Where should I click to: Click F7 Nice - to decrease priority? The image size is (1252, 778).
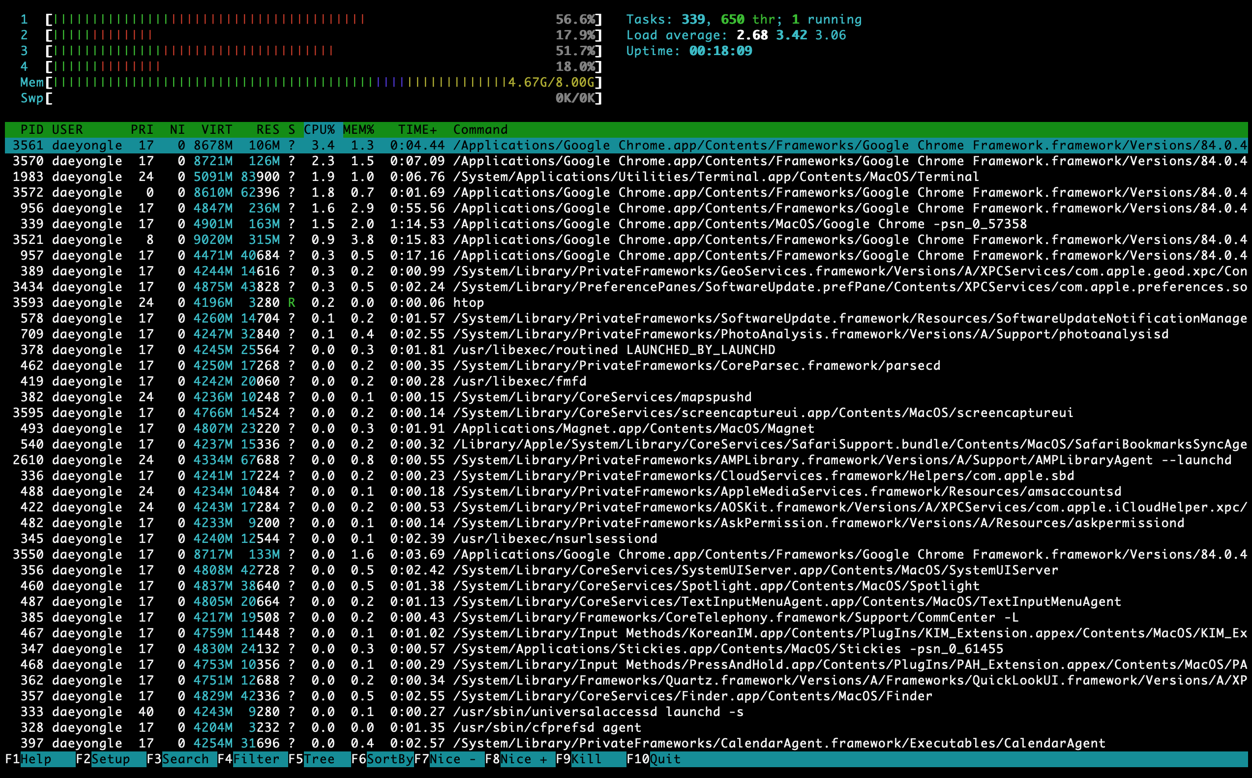coord(451,759)
